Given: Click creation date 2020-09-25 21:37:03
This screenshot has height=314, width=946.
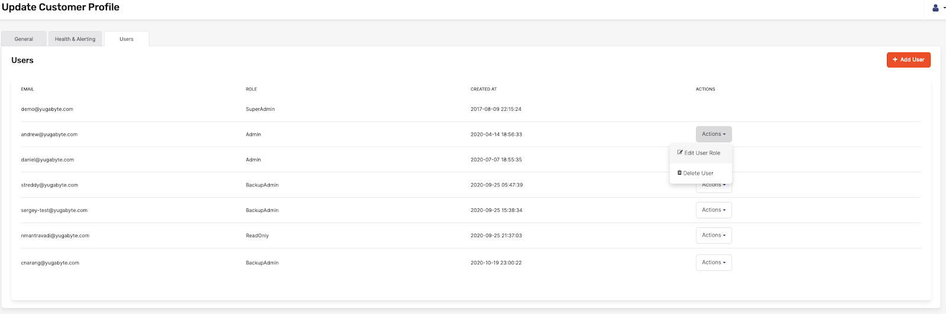Looking at the screenshot, I should click(x=496, y=235).
